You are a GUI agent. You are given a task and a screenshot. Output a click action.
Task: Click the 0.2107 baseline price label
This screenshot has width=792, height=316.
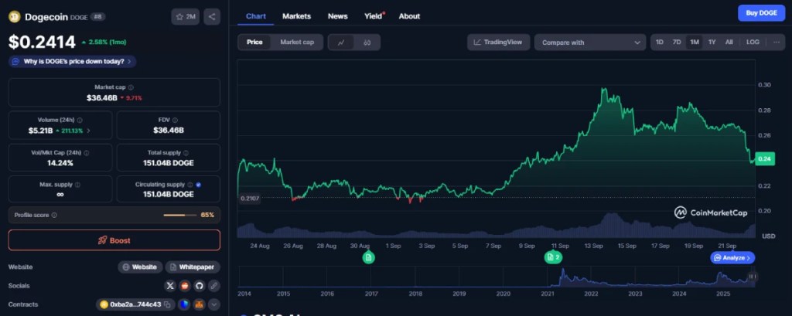click(x=250, y=199)
